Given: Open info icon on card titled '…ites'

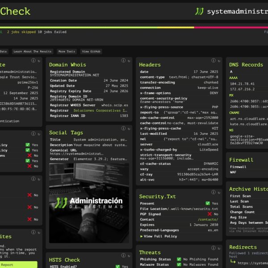Looking at the screenshot, I should (33, 232).
